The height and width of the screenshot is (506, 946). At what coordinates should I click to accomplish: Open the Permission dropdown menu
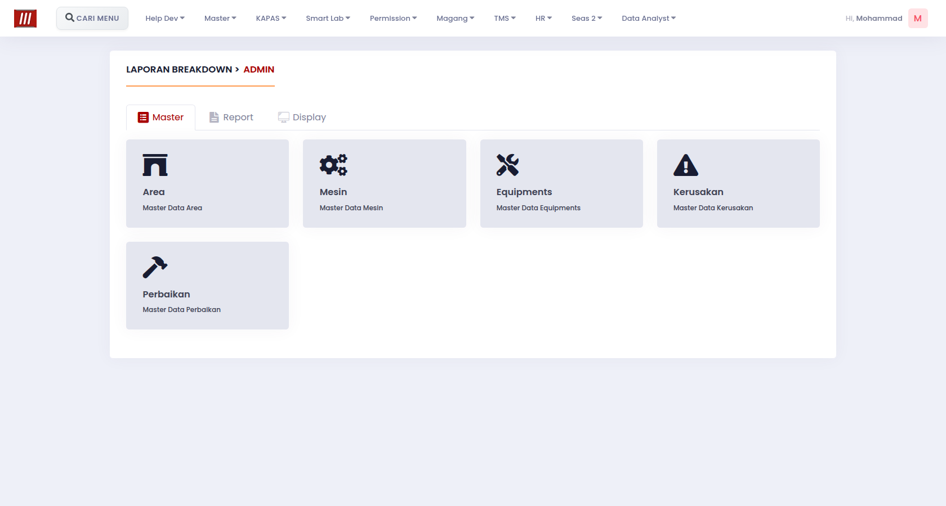pos(393,19)
